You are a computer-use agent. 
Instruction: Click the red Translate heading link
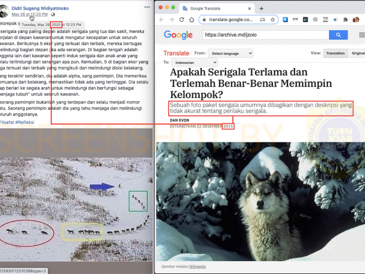coord(176,53)
